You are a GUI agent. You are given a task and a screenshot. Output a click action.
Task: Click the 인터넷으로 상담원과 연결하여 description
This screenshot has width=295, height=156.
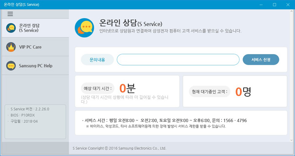click(170, 31)
